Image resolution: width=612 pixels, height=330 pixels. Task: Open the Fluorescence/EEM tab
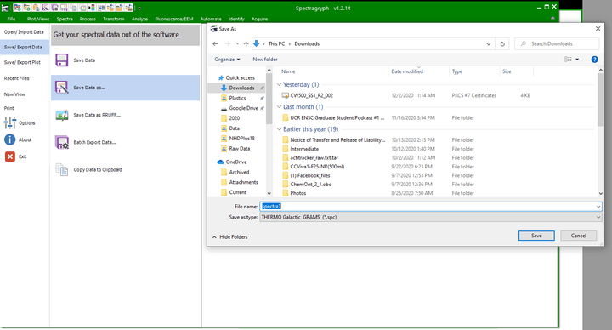pos(174,19)
